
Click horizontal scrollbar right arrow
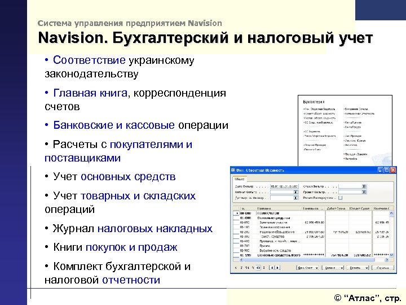click(x=387, y=260)
